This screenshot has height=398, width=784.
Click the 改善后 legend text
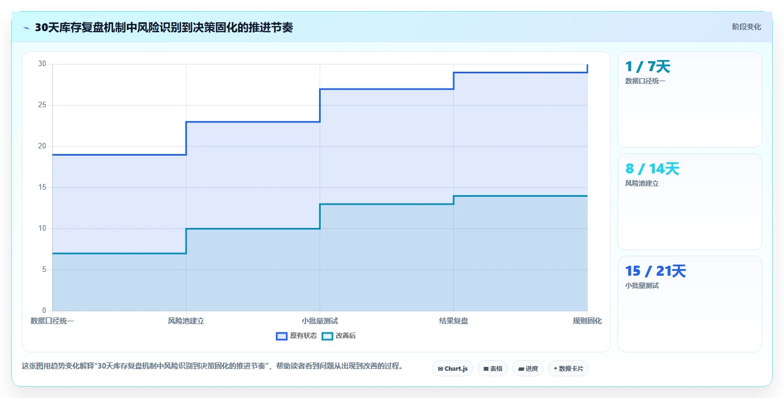pos(346,336)
